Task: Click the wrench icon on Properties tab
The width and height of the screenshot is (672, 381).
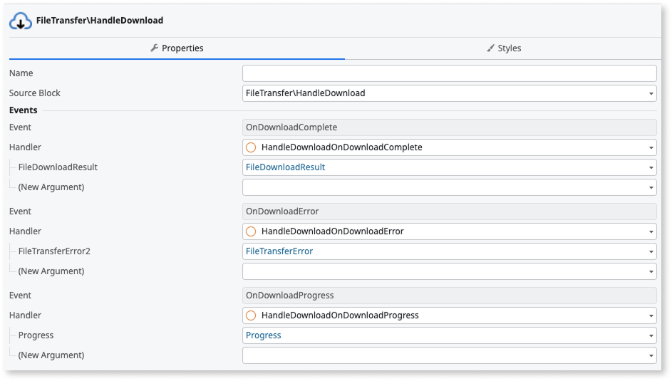Action: click(x=155, y=48)
